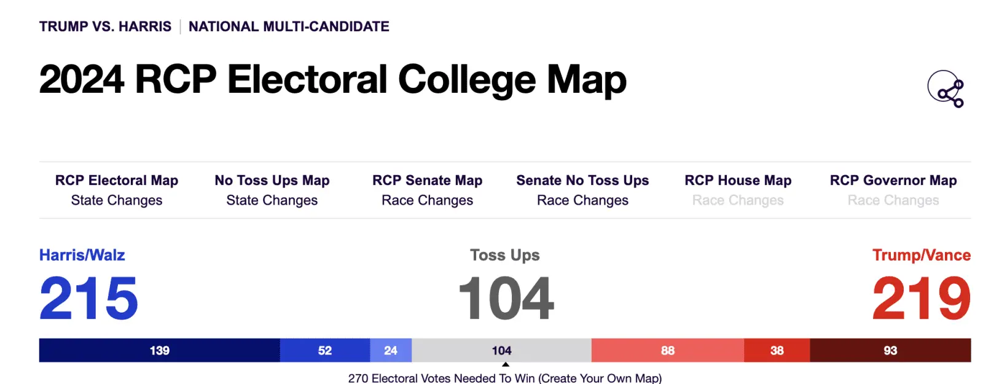983x384 pixels.
Task: Click the dark blue 139 bar segment
Action: click(x=159, y=350)
